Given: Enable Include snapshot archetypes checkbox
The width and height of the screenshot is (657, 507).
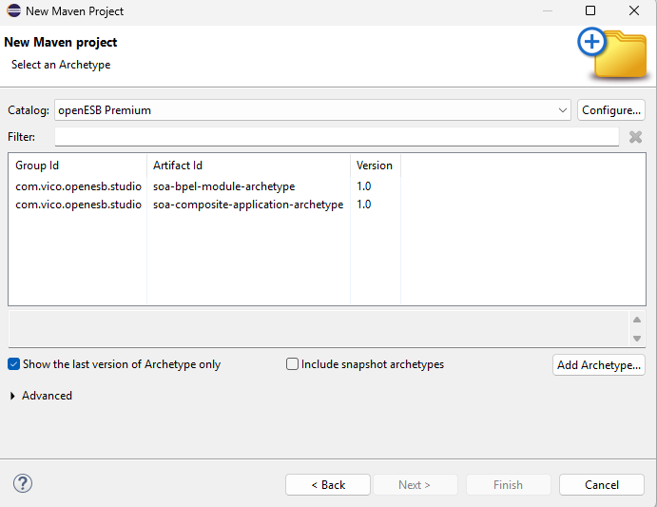Looking at the screenshot, I should [292, 364].
